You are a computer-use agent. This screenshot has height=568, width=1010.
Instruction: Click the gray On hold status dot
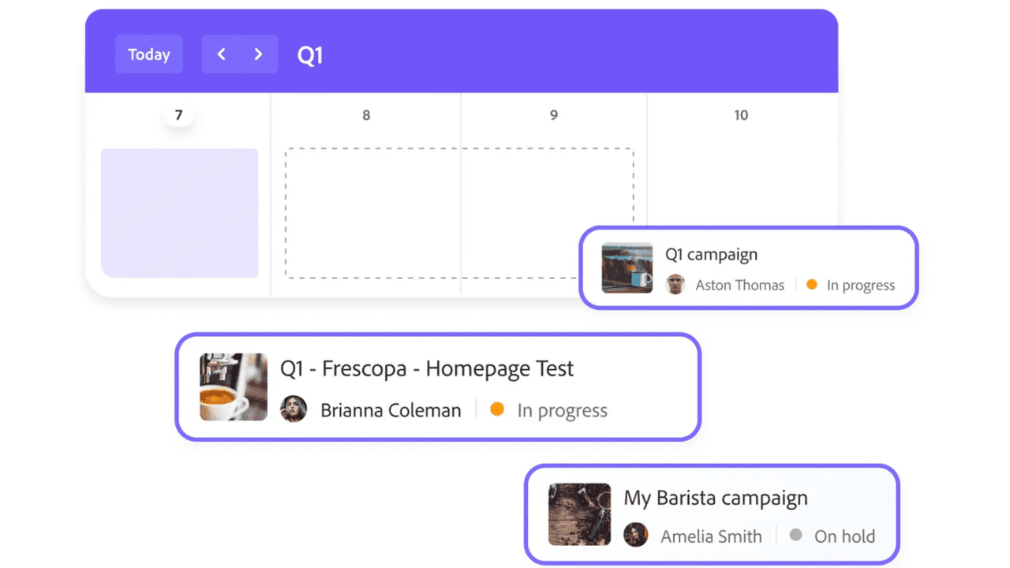(794, 535)
